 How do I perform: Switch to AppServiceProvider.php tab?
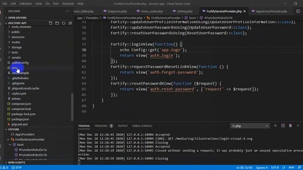click(x=269, y=11)
